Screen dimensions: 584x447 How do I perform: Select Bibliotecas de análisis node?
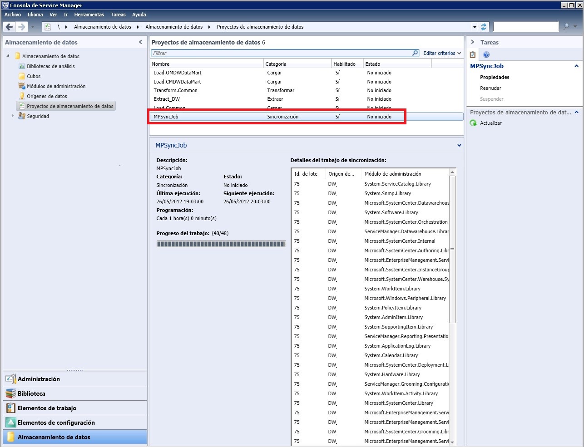click(50, 66)
